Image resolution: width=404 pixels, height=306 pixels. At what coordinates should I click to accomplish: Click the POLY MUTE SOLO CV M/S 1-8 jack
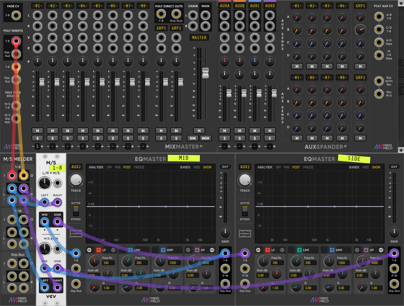16,106
